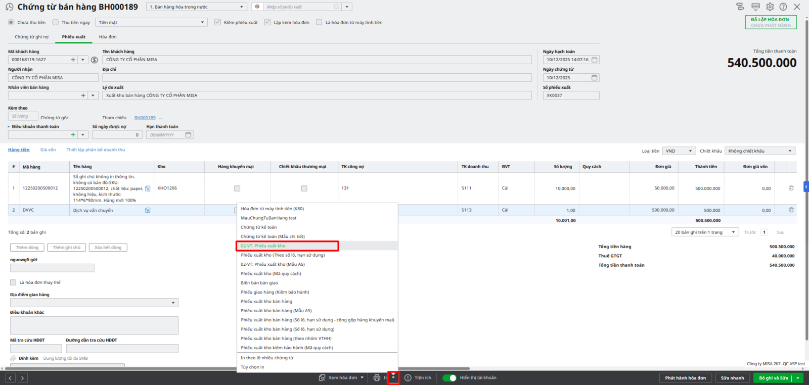Screen dimensions: 809x385
Task: Open the settings gear icon
Action: pyautogui.click(x=770, y=7)
